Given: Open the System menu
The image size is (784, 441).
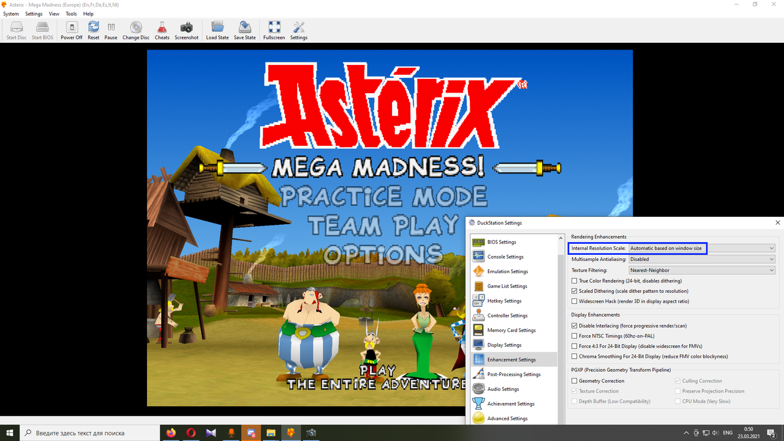Looking at the screenshot, I should [x=11, y=13].
